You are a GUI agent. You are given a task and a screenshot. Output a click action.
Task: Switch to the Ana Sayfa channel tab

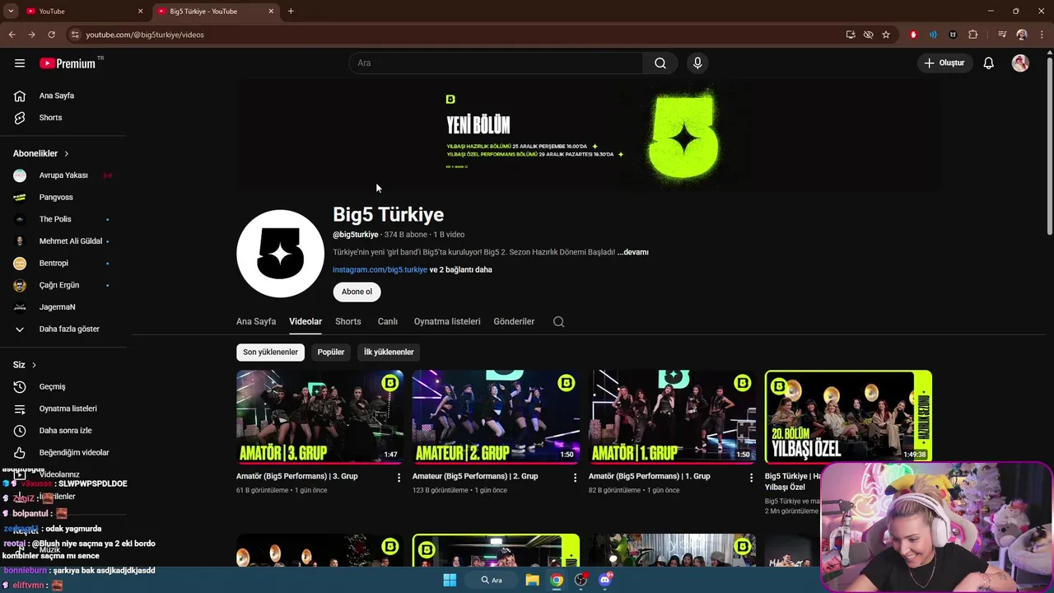point(256,321)
